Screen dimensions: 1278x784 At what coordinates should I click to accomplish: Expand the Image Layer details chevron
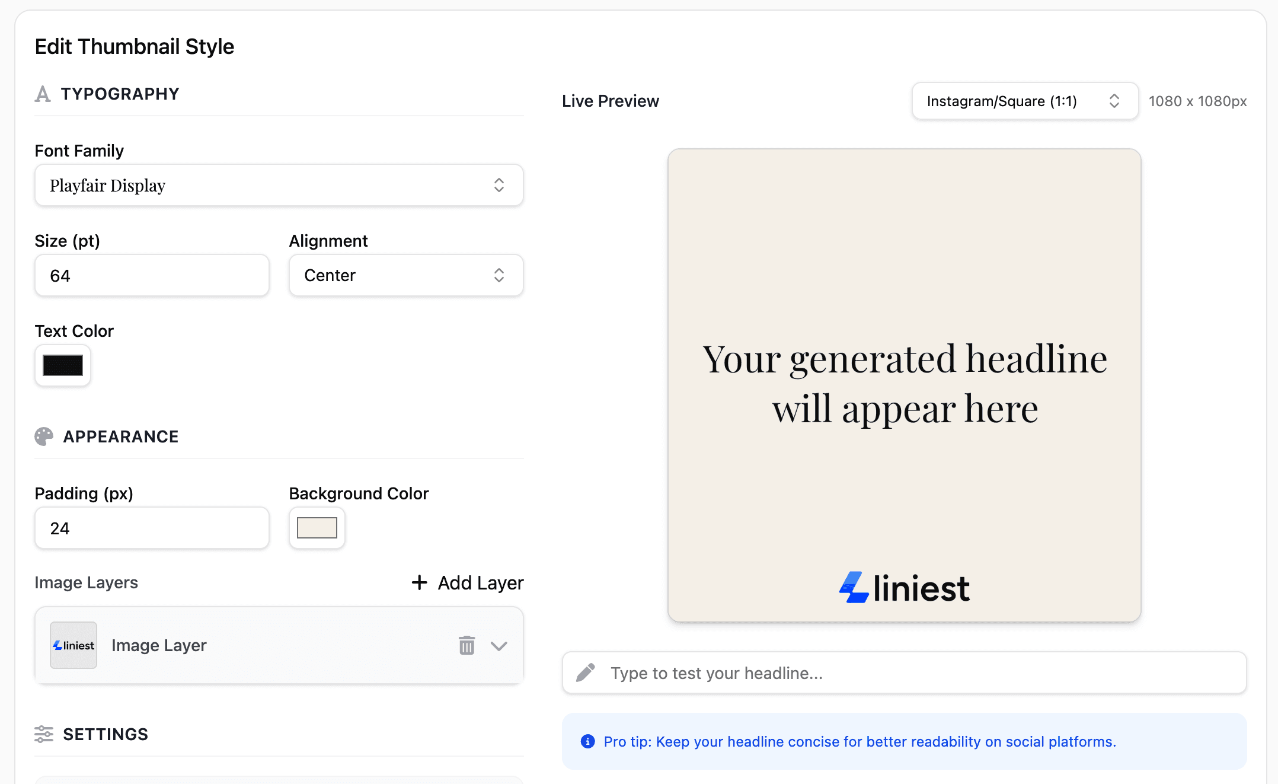tap(499, 645)
